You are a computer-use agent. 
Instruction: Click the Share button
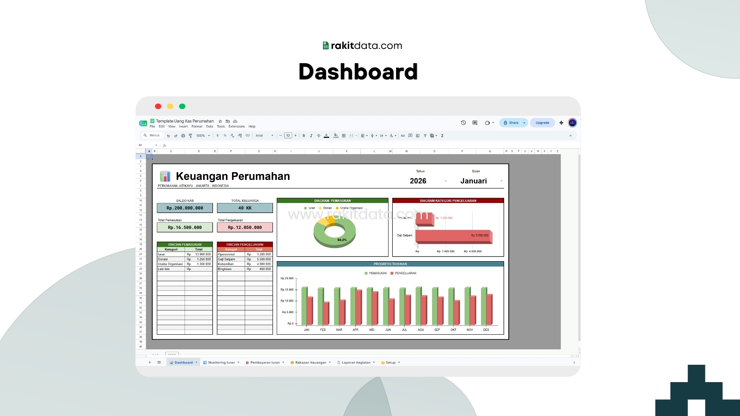tap(511, 123)
